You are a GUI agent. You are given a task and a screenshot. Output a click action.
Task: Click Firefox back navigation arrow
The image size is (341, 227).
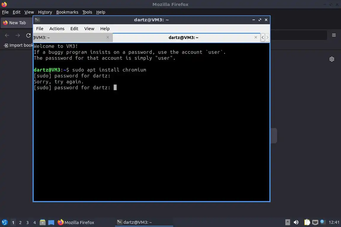[x=7, y=35]
